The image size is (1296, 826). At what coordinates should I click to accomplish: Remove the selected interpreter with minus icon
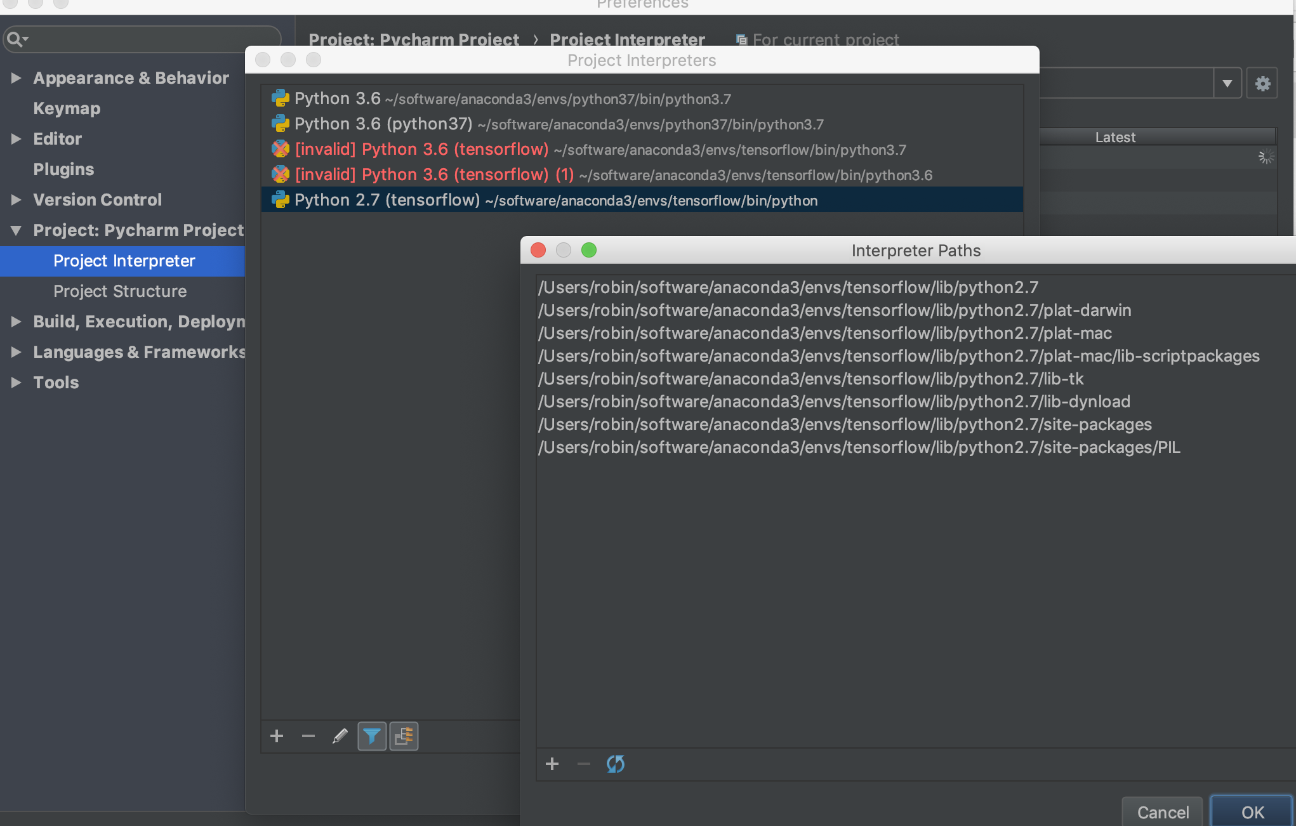click(308, 736)
